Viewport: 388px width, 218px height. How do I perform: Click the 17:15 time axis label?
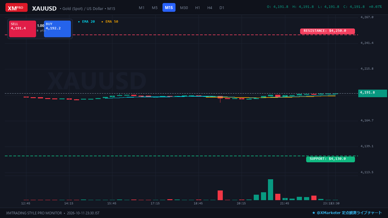click(x=155, y=203)
